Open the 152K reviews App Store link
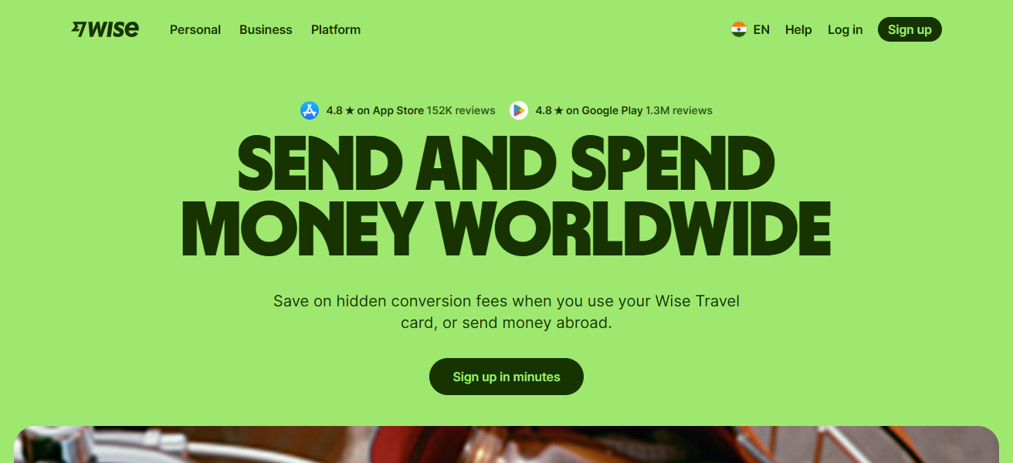This screenshot has height=463, width=1013. [461, 110]
